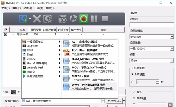Click the Add watermark text toolbar icon
The image size is (176, 107).
click(48, 19)
